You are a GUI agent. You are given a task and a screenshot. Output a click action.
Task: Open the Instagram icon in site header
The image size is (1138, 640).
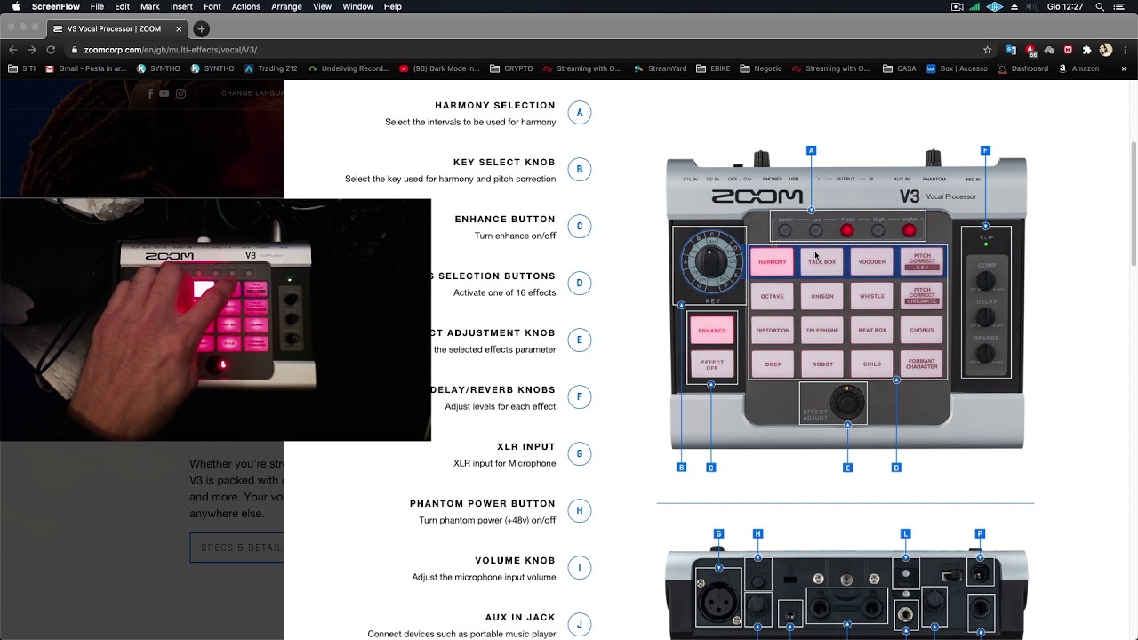coord(180,93)
